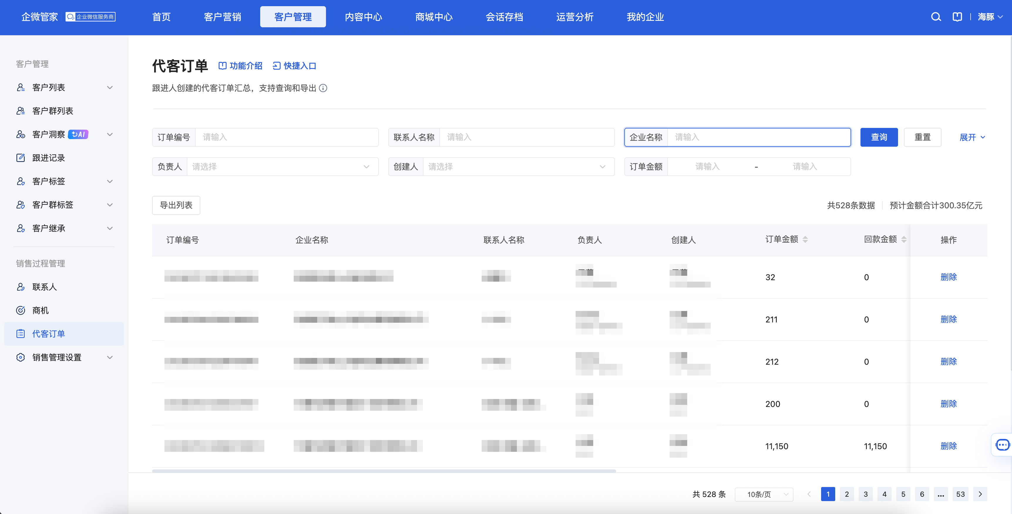Click the 企业微信服务商 badge
1012x514 pixels.
(x=90, y=17)
